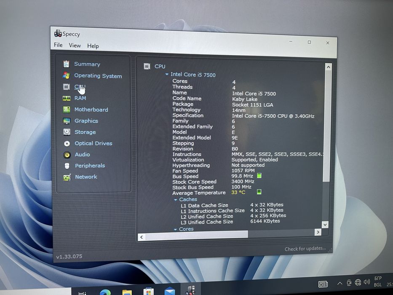This screenshot has width=393, height=295.
Task: Collapse the Intel Core i5 7500 node
Action: point(167,74)
